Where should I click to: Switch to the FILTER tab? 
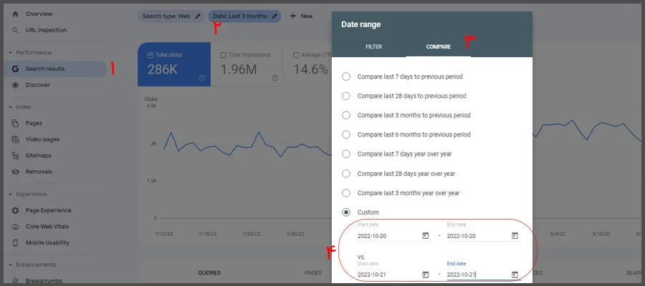(373, 46)
